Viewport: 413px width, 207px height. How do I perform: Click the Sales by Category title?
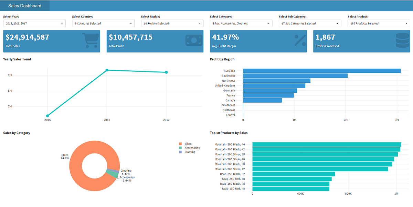point(17,133)
